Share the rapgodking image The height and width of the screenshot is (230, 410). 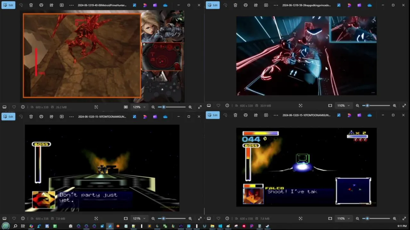click(256, 5)
